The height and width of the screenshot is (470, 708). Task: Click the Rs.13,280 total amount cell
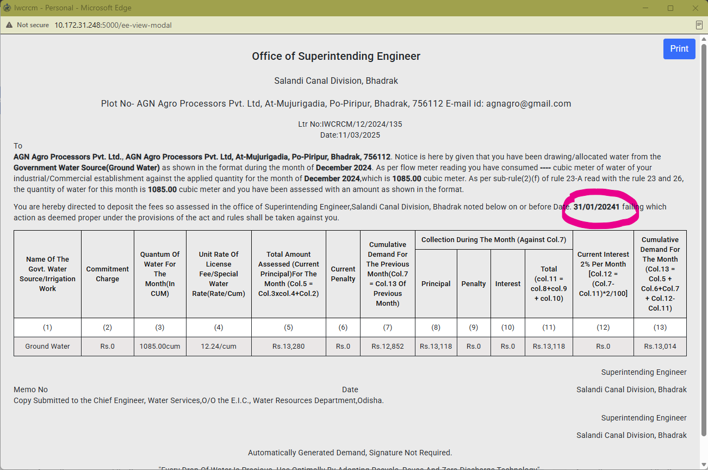click(x=289, y=346)
